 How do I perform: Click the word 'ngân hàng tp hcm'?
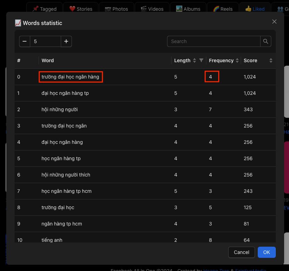[62, 224]
